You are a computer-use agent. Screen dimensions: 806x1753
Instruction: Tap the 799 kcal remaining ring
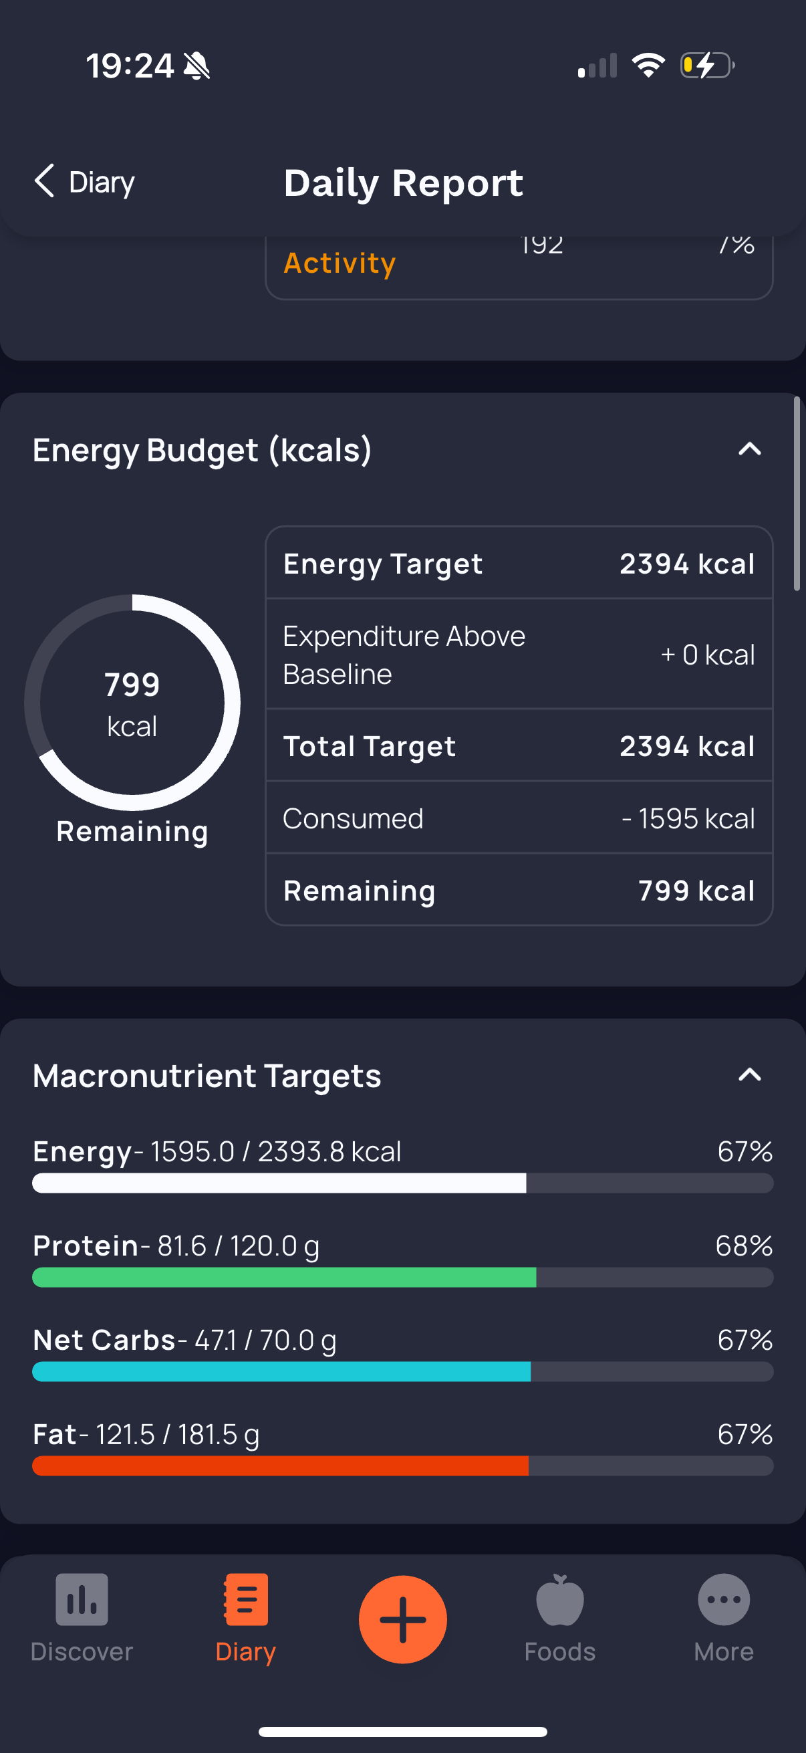click(132, 702)
